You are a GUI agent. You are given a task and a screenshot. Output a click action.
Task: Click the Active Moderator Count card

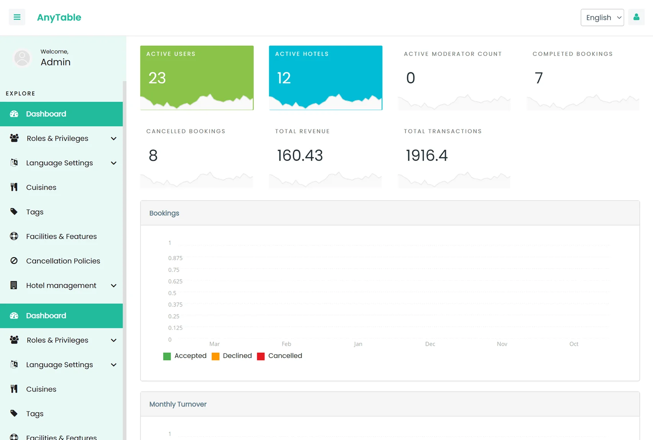(454, 78)
